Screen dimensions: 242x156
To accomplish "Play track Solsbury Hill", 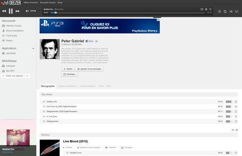I will point(51,102).
